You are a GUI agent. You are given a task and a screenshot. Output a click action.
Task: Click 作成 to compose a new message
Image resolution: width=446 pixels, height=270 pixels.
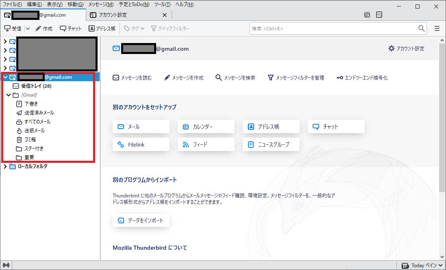pos(44,28)
